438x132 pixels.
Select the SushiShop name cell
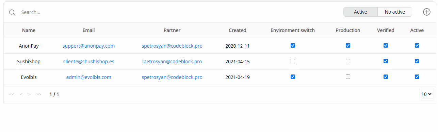point(29,62)
